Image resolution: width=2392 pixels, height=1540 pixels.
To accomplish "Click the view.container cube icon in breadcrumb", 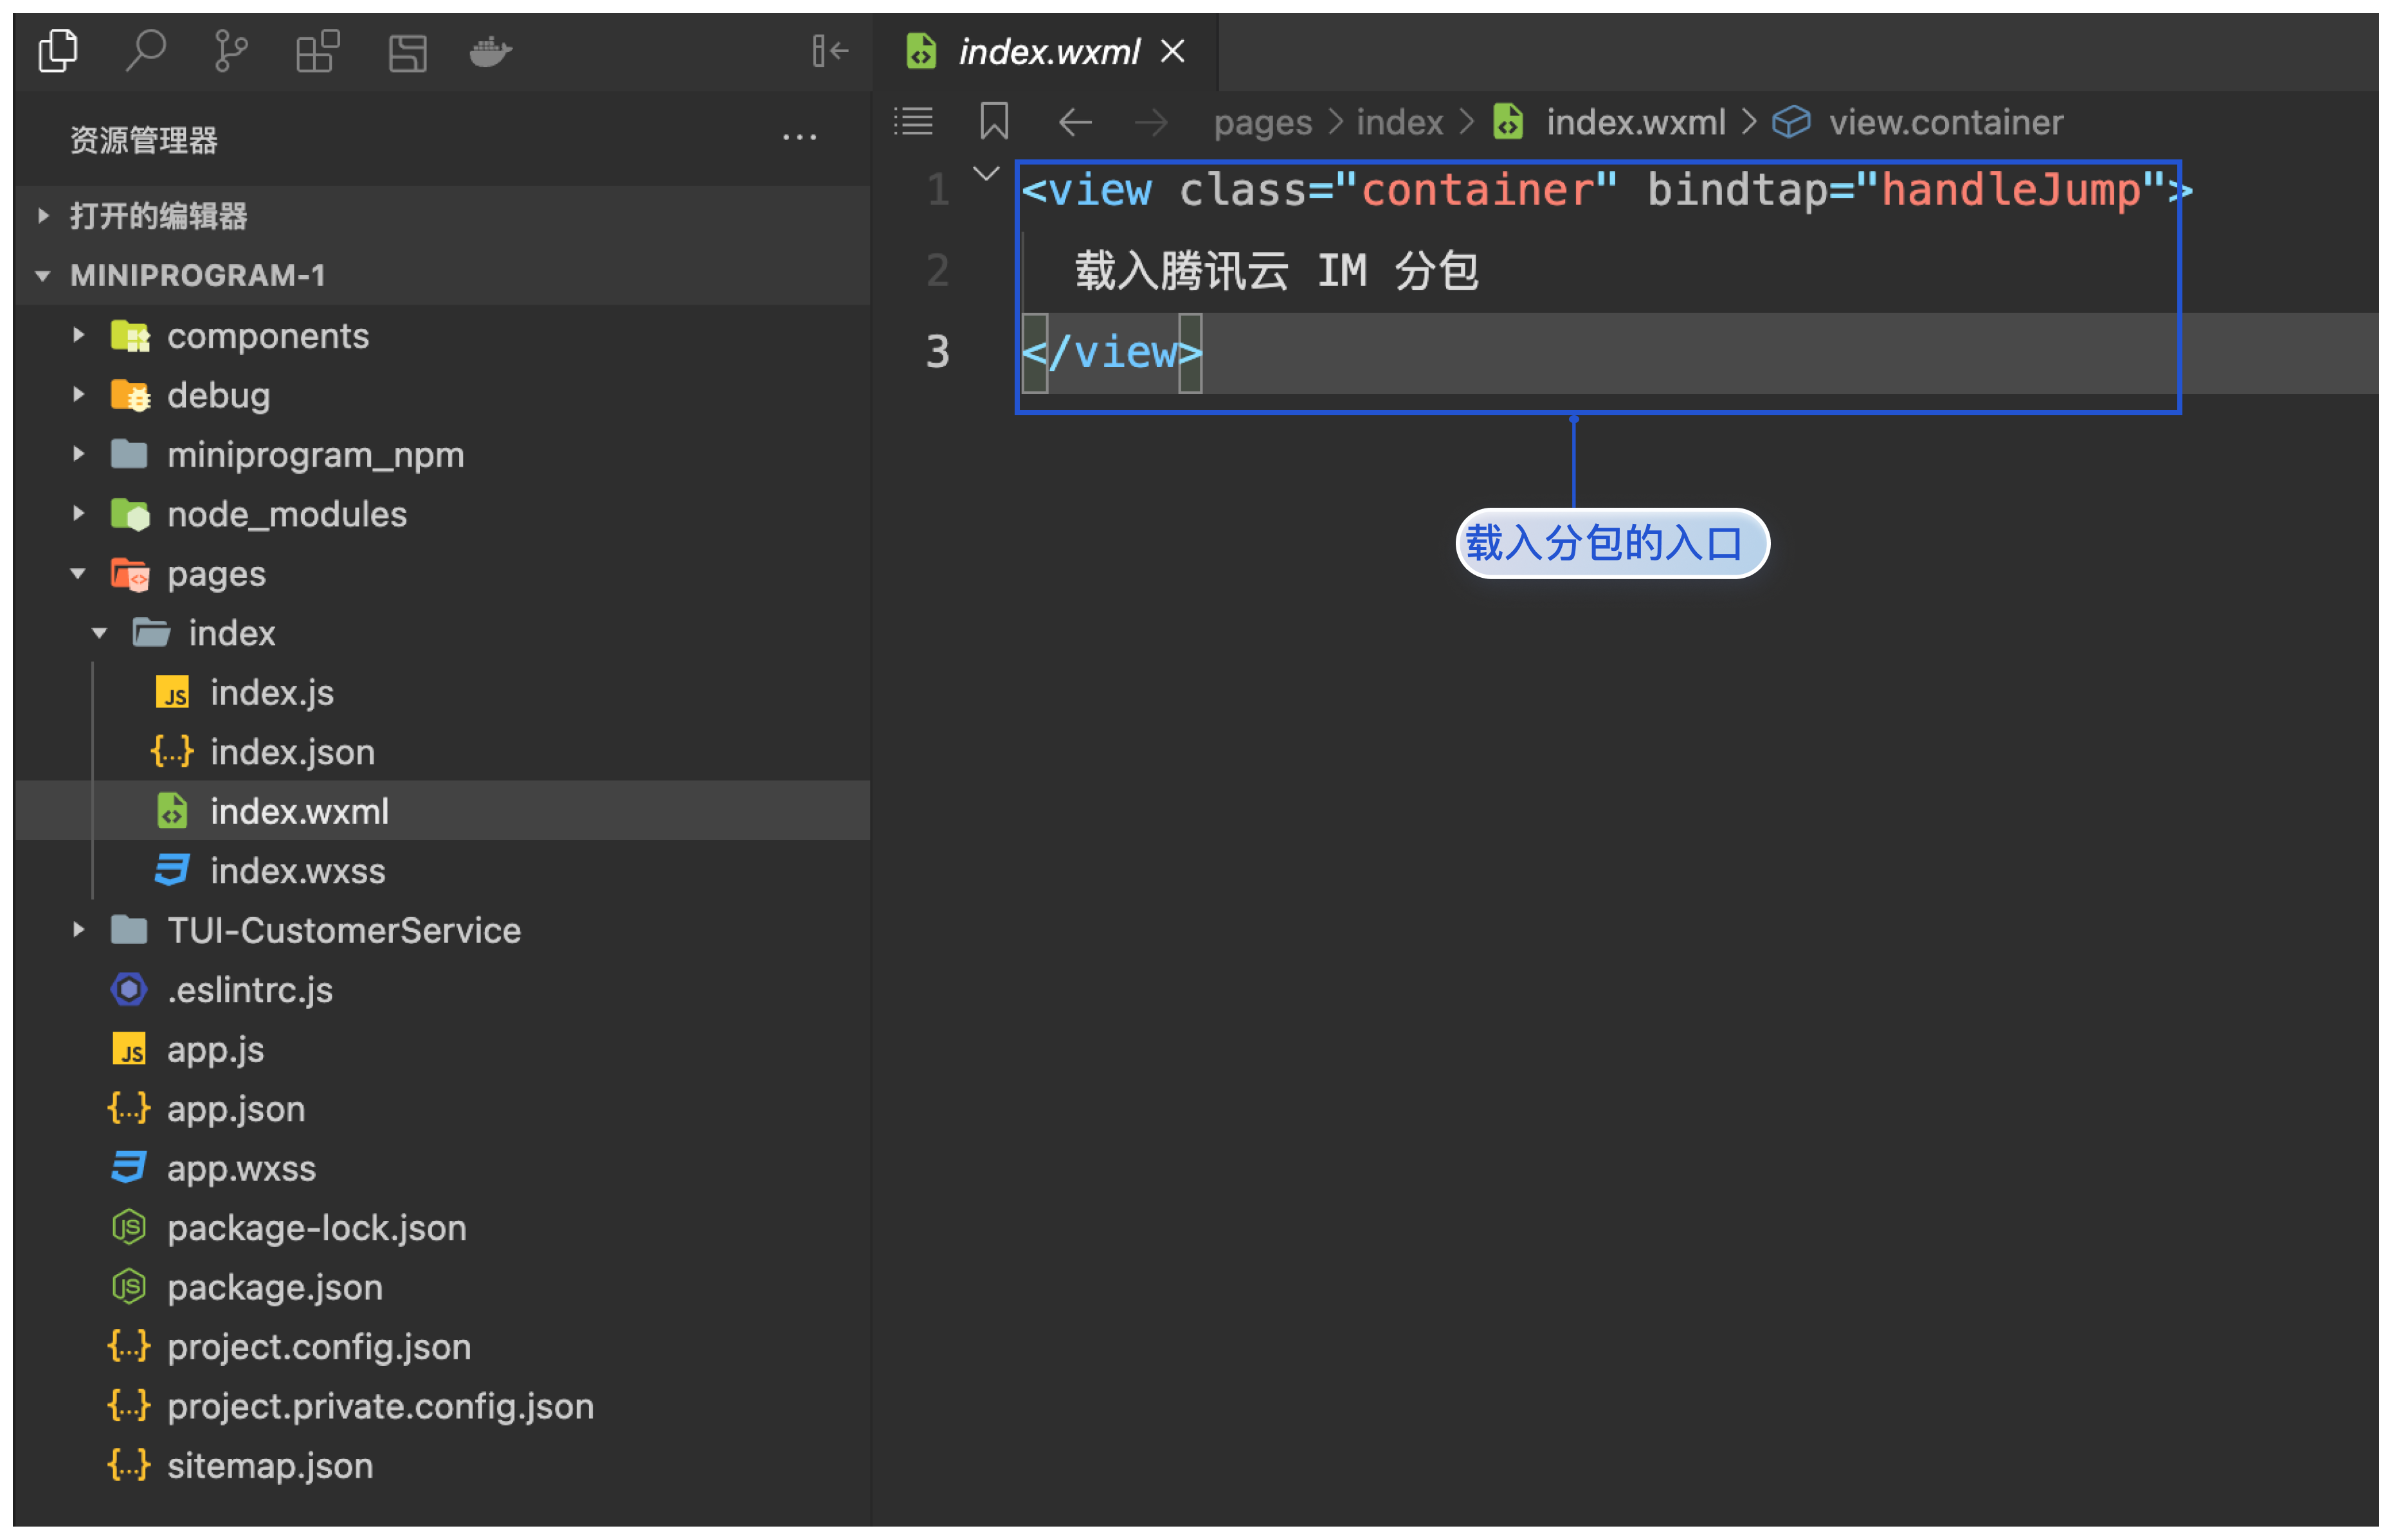I will click(x=1791, y=122).
